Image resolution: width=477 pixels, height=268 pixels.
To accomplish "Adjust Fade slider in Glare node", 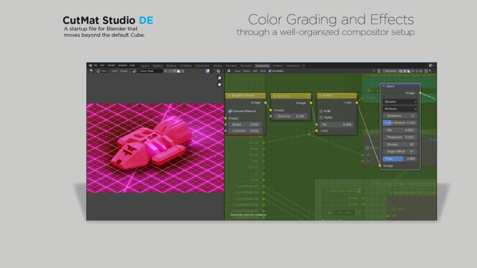I will (x=400, y=158).
